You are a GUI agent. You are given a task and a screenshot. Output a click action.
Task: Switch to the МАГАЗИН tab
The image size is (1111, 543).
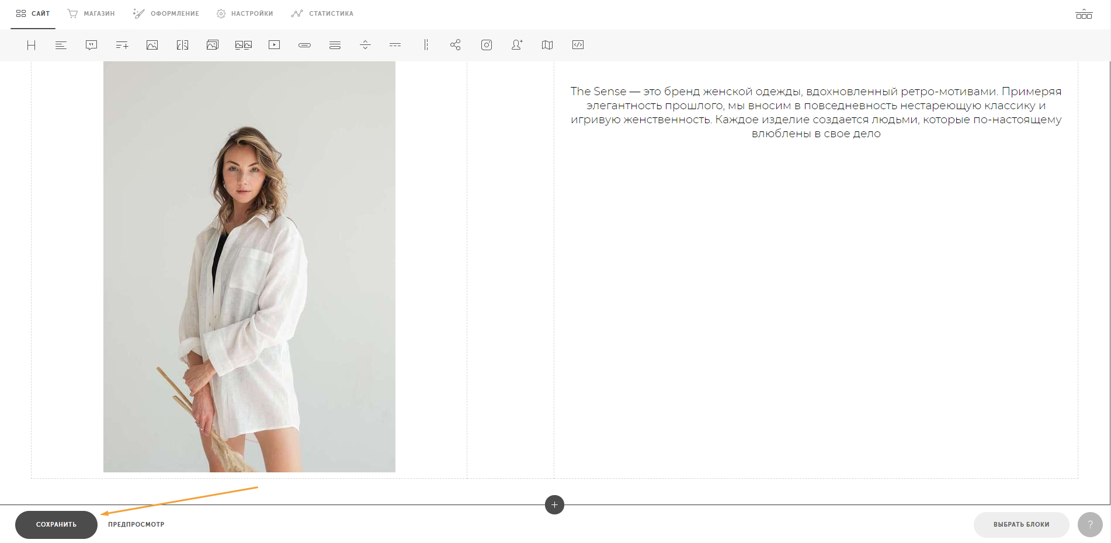pyautogui.click(x=91, y=13)
